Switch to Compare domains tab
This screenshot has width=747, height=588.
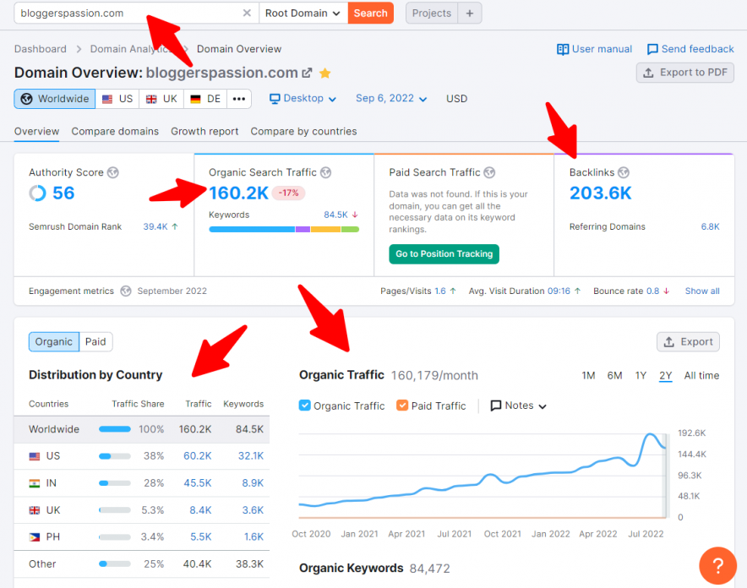[115, 132]
